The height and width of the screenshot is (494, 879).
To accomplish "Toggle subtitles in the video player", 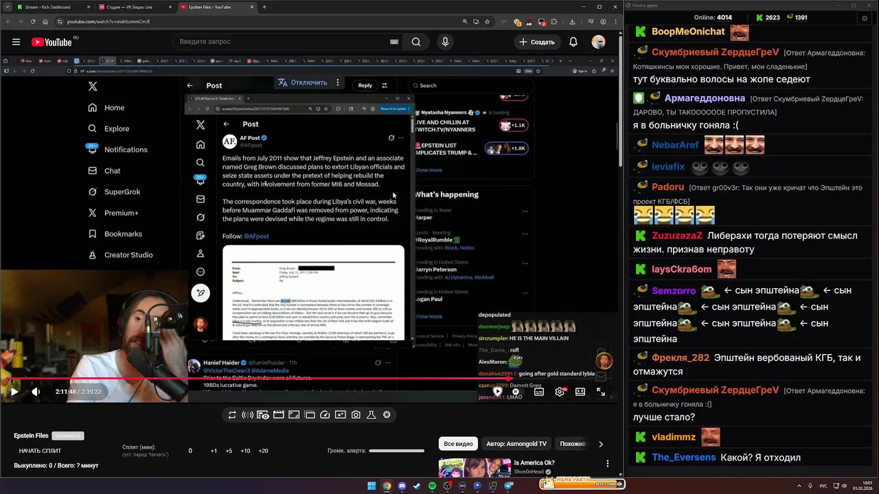I will pyautogui.click(x=539, y=392).
